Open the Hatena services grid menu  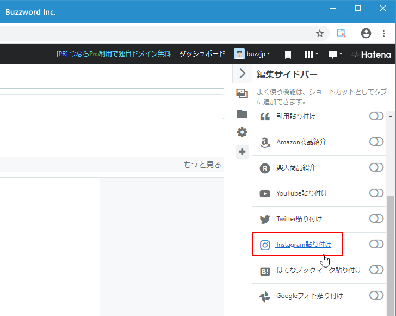pyautogui.click(x=311, y=54)
